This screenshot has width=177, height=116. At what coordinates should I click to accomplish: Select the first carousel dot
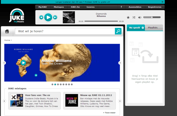pyautogui.click(x=52, y=84)
